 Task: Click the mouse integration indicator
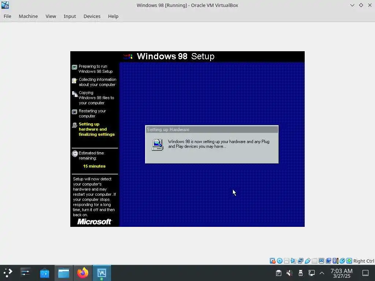(x=342, y=261)
